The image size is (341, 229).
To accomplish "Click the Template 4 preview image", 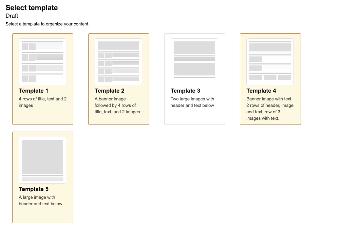I will pyautogui.click(x=270, y=61).
